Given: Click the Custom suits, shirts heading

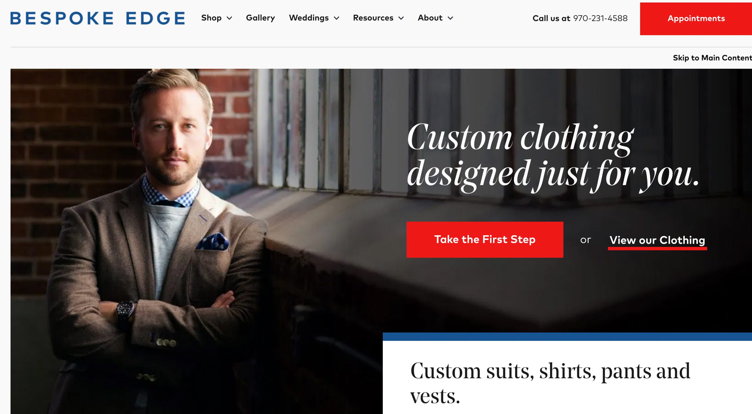Looking at the screenshot, I should [550, 383].
